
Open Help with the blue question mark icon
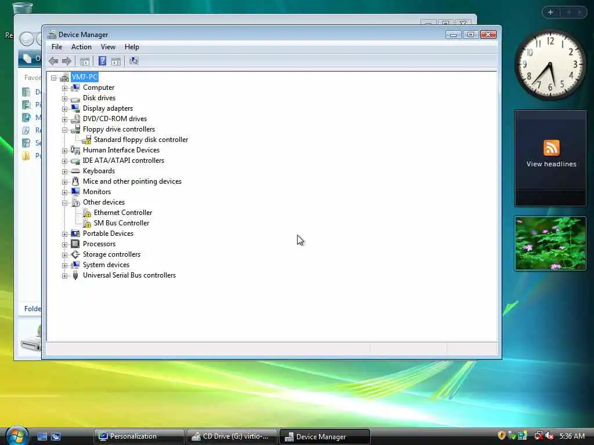click(x=102, y=61)
